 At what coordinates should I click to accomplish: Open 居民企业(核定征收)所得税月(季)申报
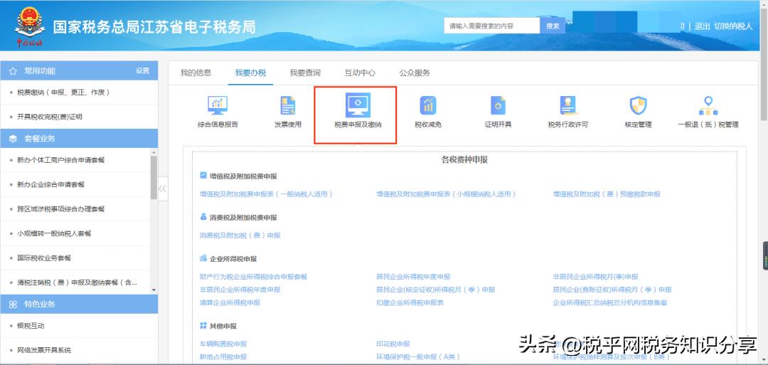(x=435, y=290)
